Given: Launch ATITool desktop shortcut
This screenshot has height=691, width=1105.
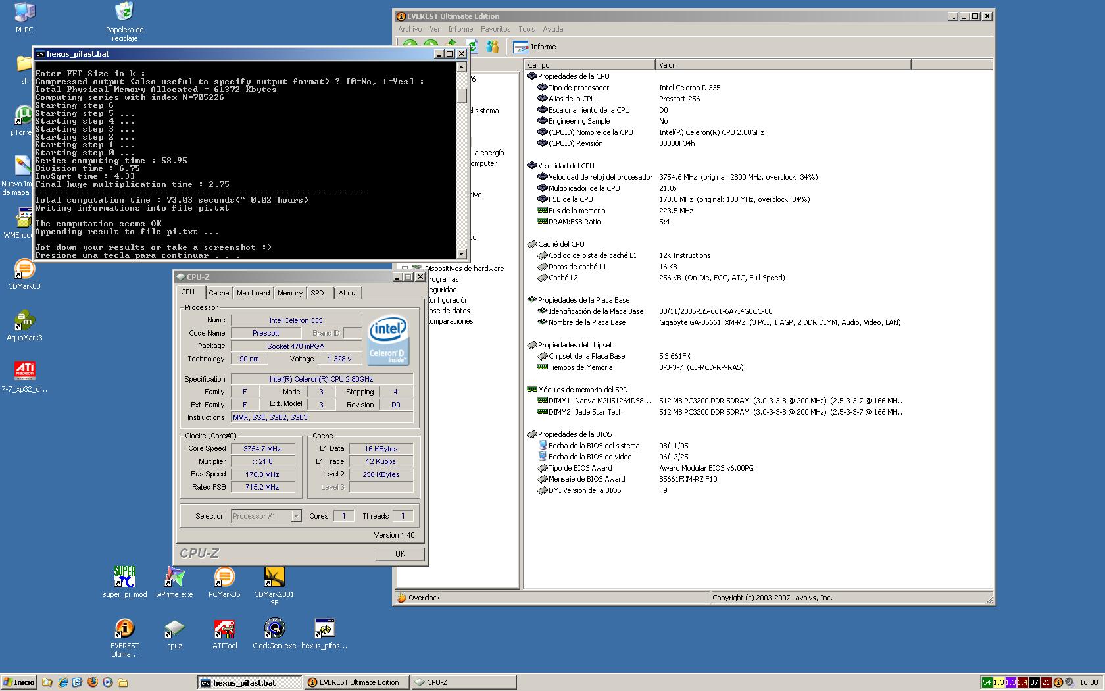Looking at the screenshot, I should tap(224, 634).
